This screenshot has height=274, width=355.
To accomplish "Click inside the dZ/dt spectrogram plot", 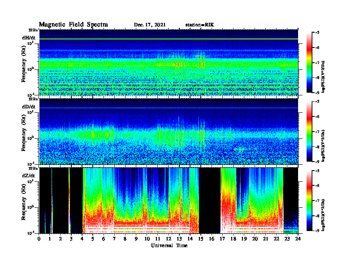I will (169, 201).
